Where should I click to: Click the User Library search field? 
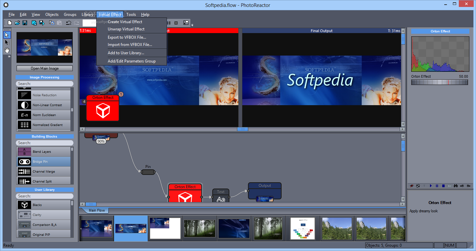pyautogui.click(x=45, y=196)
